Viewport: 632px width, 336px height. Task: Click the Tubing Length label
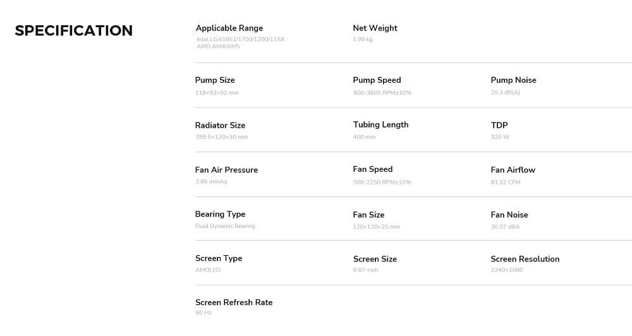point(380,124)
